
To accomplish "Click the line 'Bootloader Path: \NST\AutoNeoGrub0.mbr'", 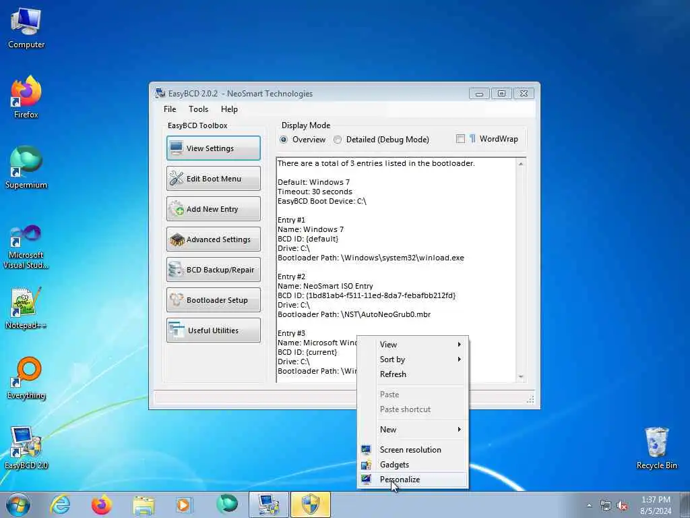I will [354, 314].
